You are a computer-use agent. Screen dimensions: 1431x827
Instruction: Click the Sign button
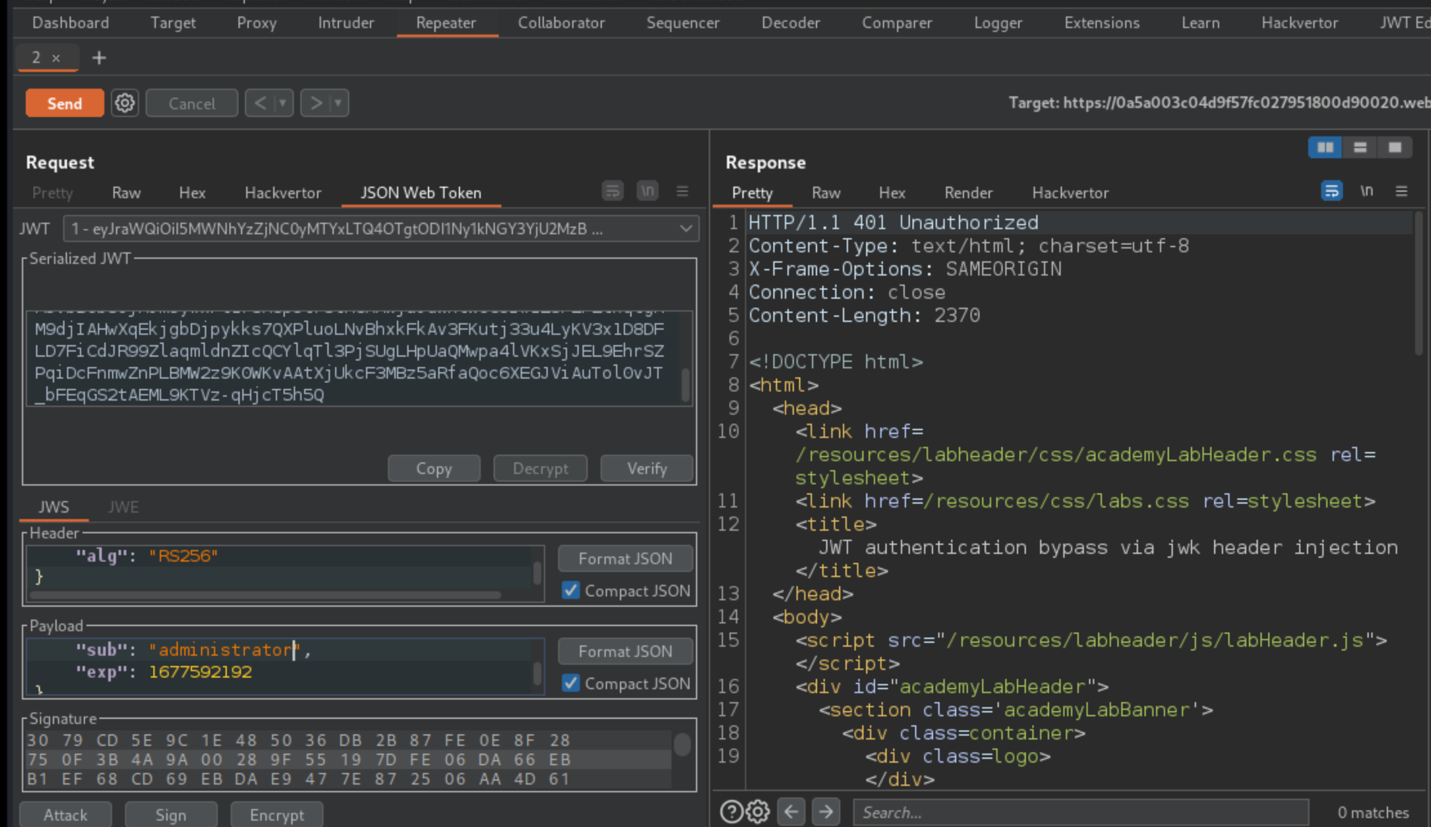[x=171, y=815]
